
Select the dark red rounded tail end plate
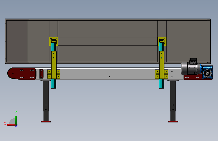coord(22,74)
